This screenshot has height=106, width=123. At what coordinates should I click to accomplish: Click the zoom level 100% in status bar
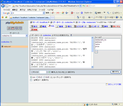[115, 104]
